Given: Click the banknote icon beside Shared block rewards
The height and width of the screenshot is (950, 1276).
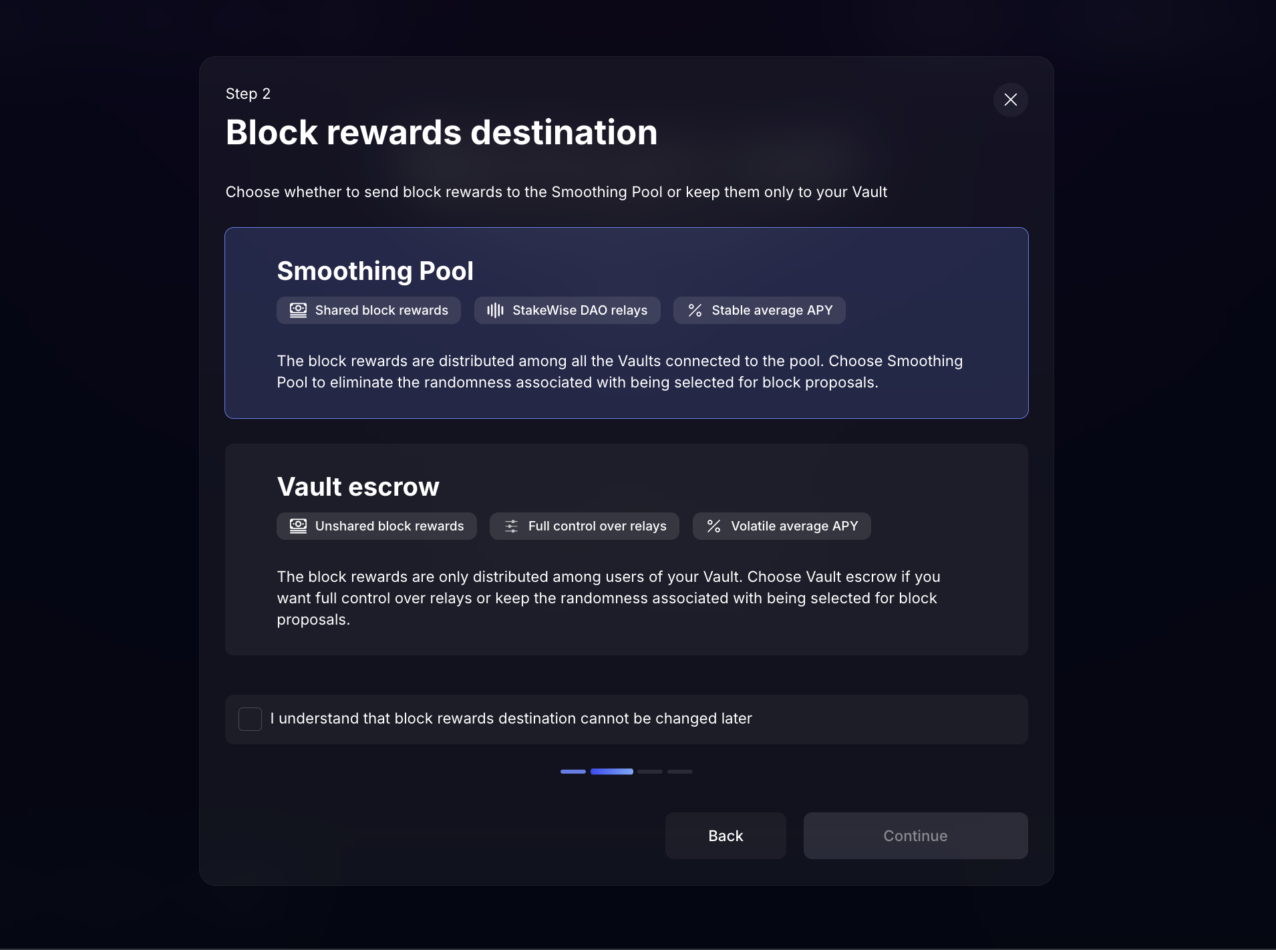Looking at the screenshot, I should 298,311.
